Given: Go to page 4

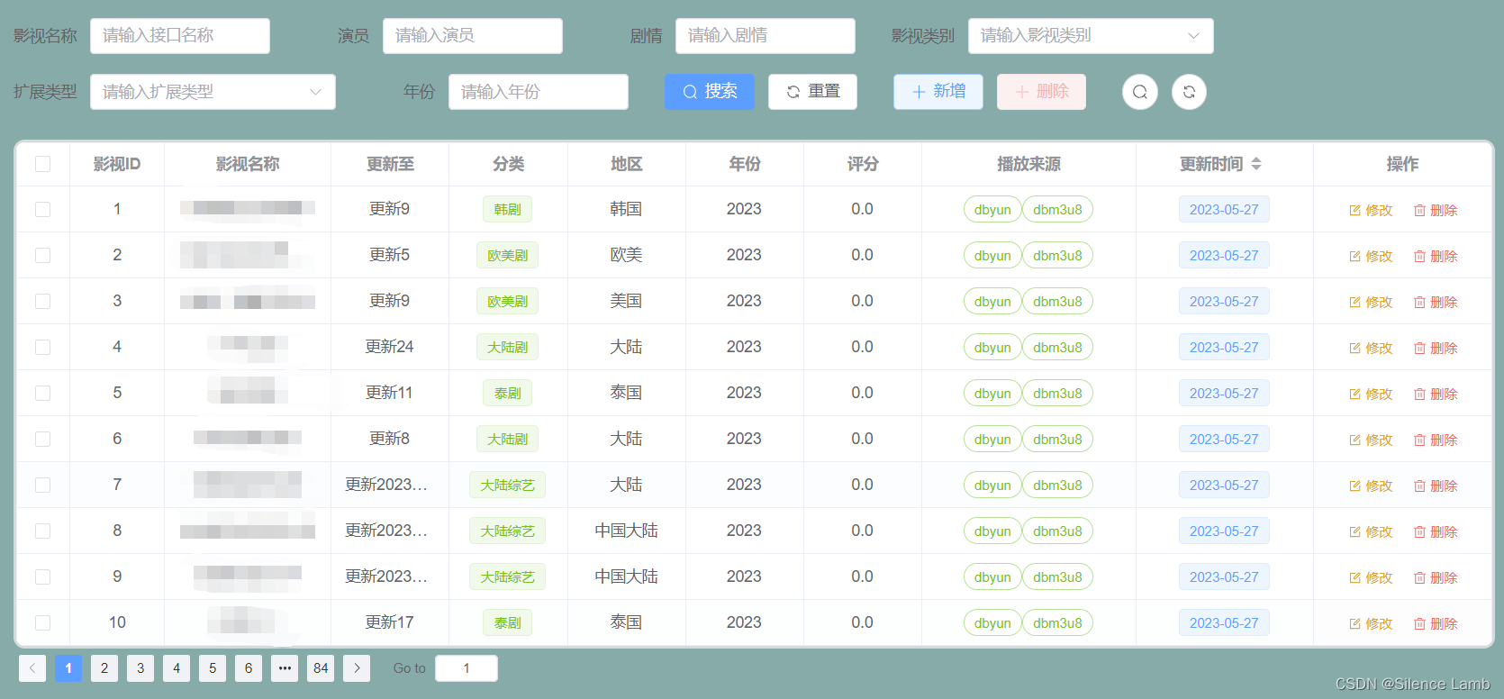Looking at the screenshot, I should pyautogui.click(x=177, y=667).
